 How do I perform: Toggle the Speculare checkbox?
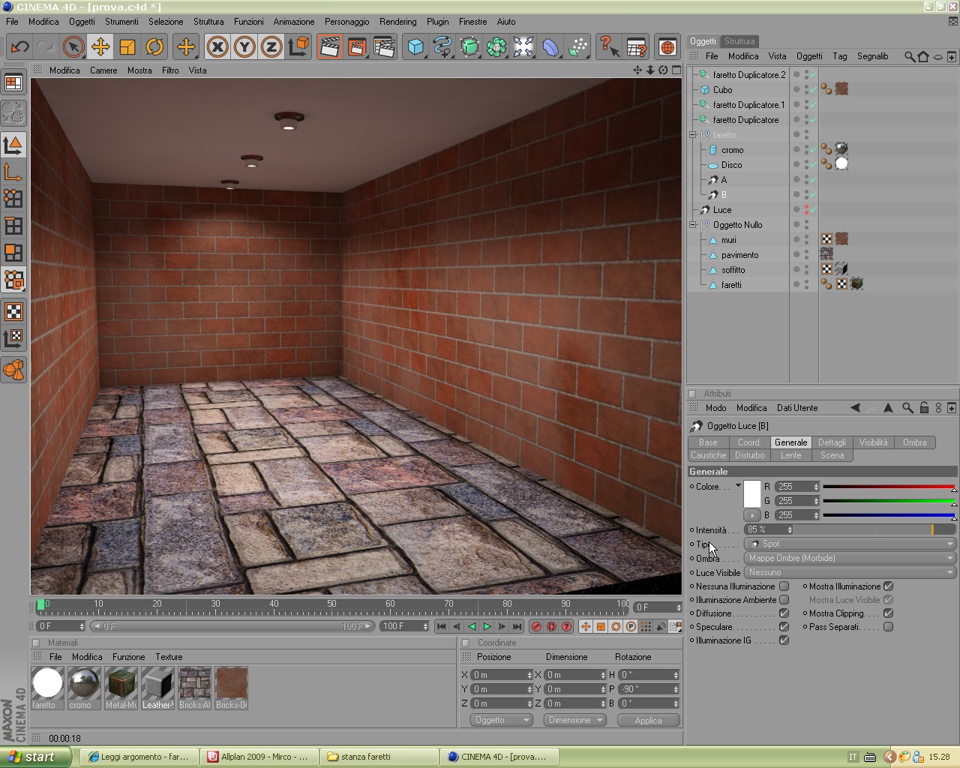[784, 627]
